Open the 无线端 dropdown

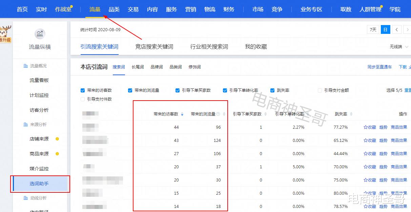coord(398,46)
